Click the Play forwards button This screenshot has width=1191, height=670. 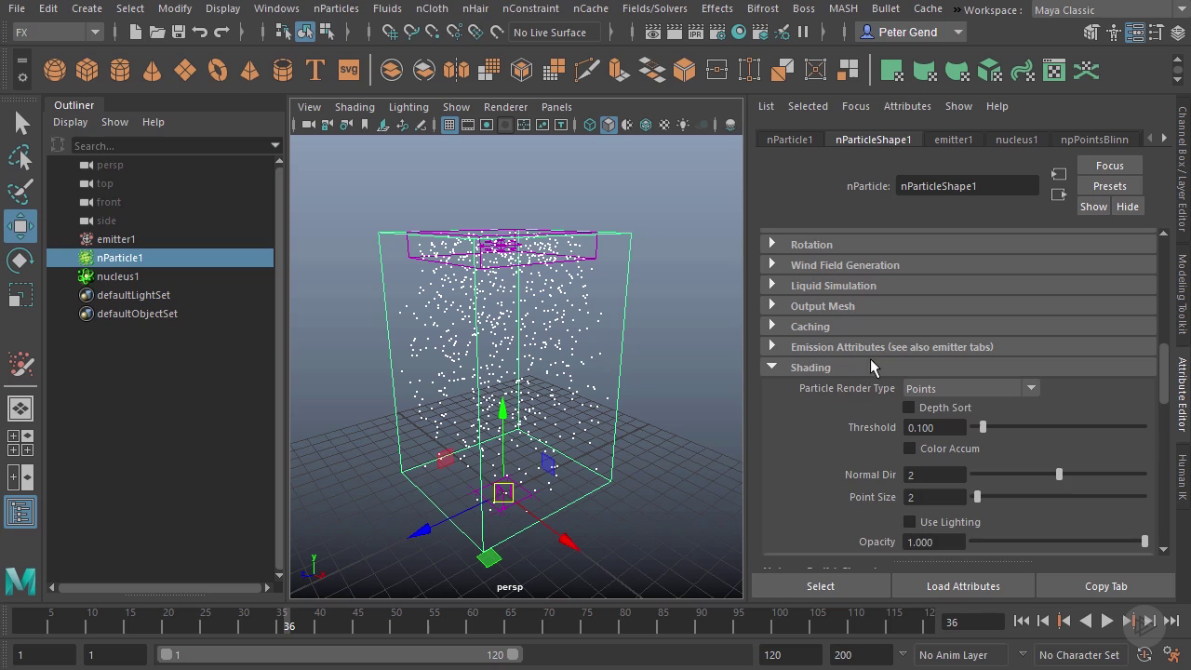[1107, 621]
